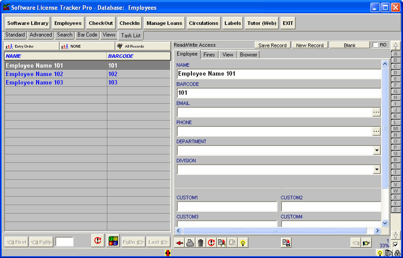Click refresh icon beside the trash can
This screenshot has width=403, height=258.
[211, 242]
